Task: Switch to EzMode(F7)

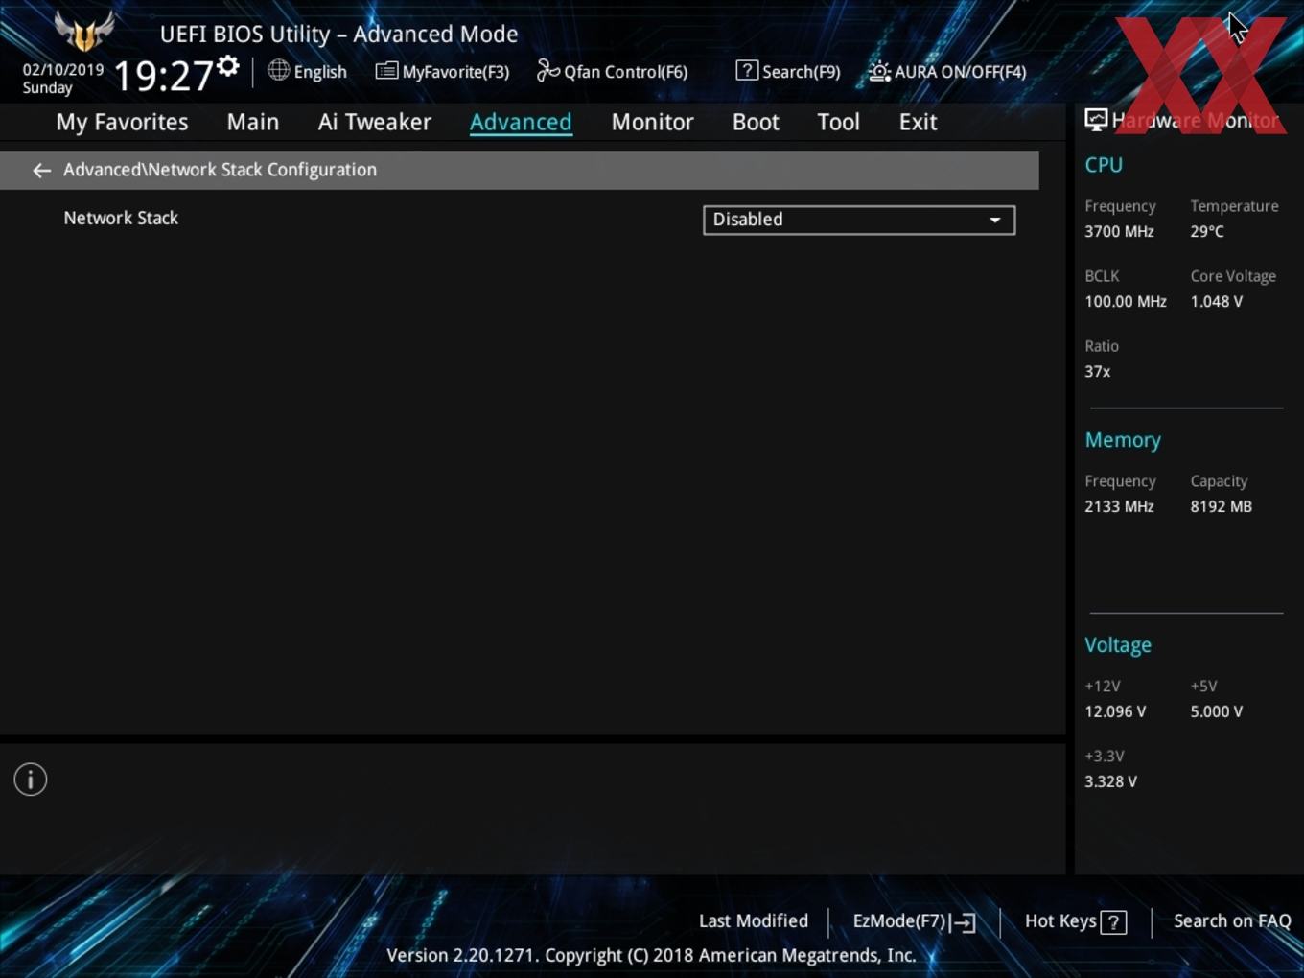Action: click(914, 921)
